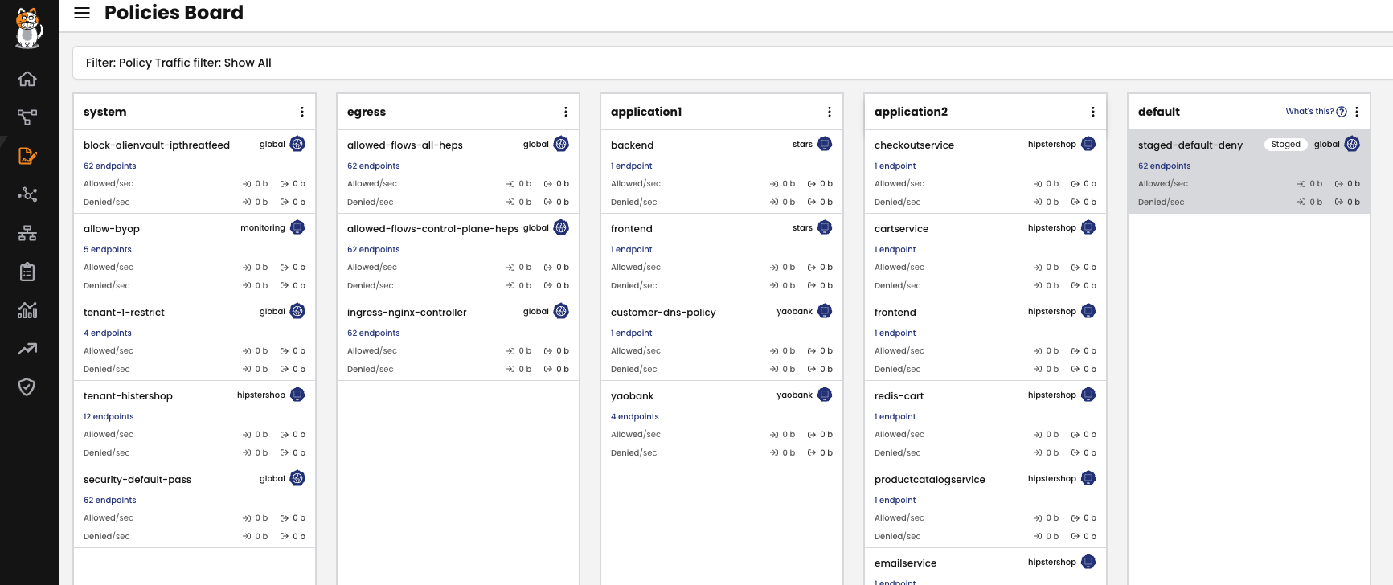1393x585 pixels.
Task: Click the hipstershop icon on tenant-histershop
Action: tap(297, 395)
